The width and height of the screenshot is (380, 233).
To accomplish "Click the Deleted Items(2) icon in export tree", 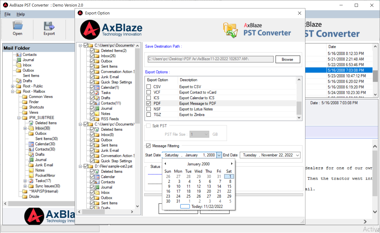I will 97,51.
